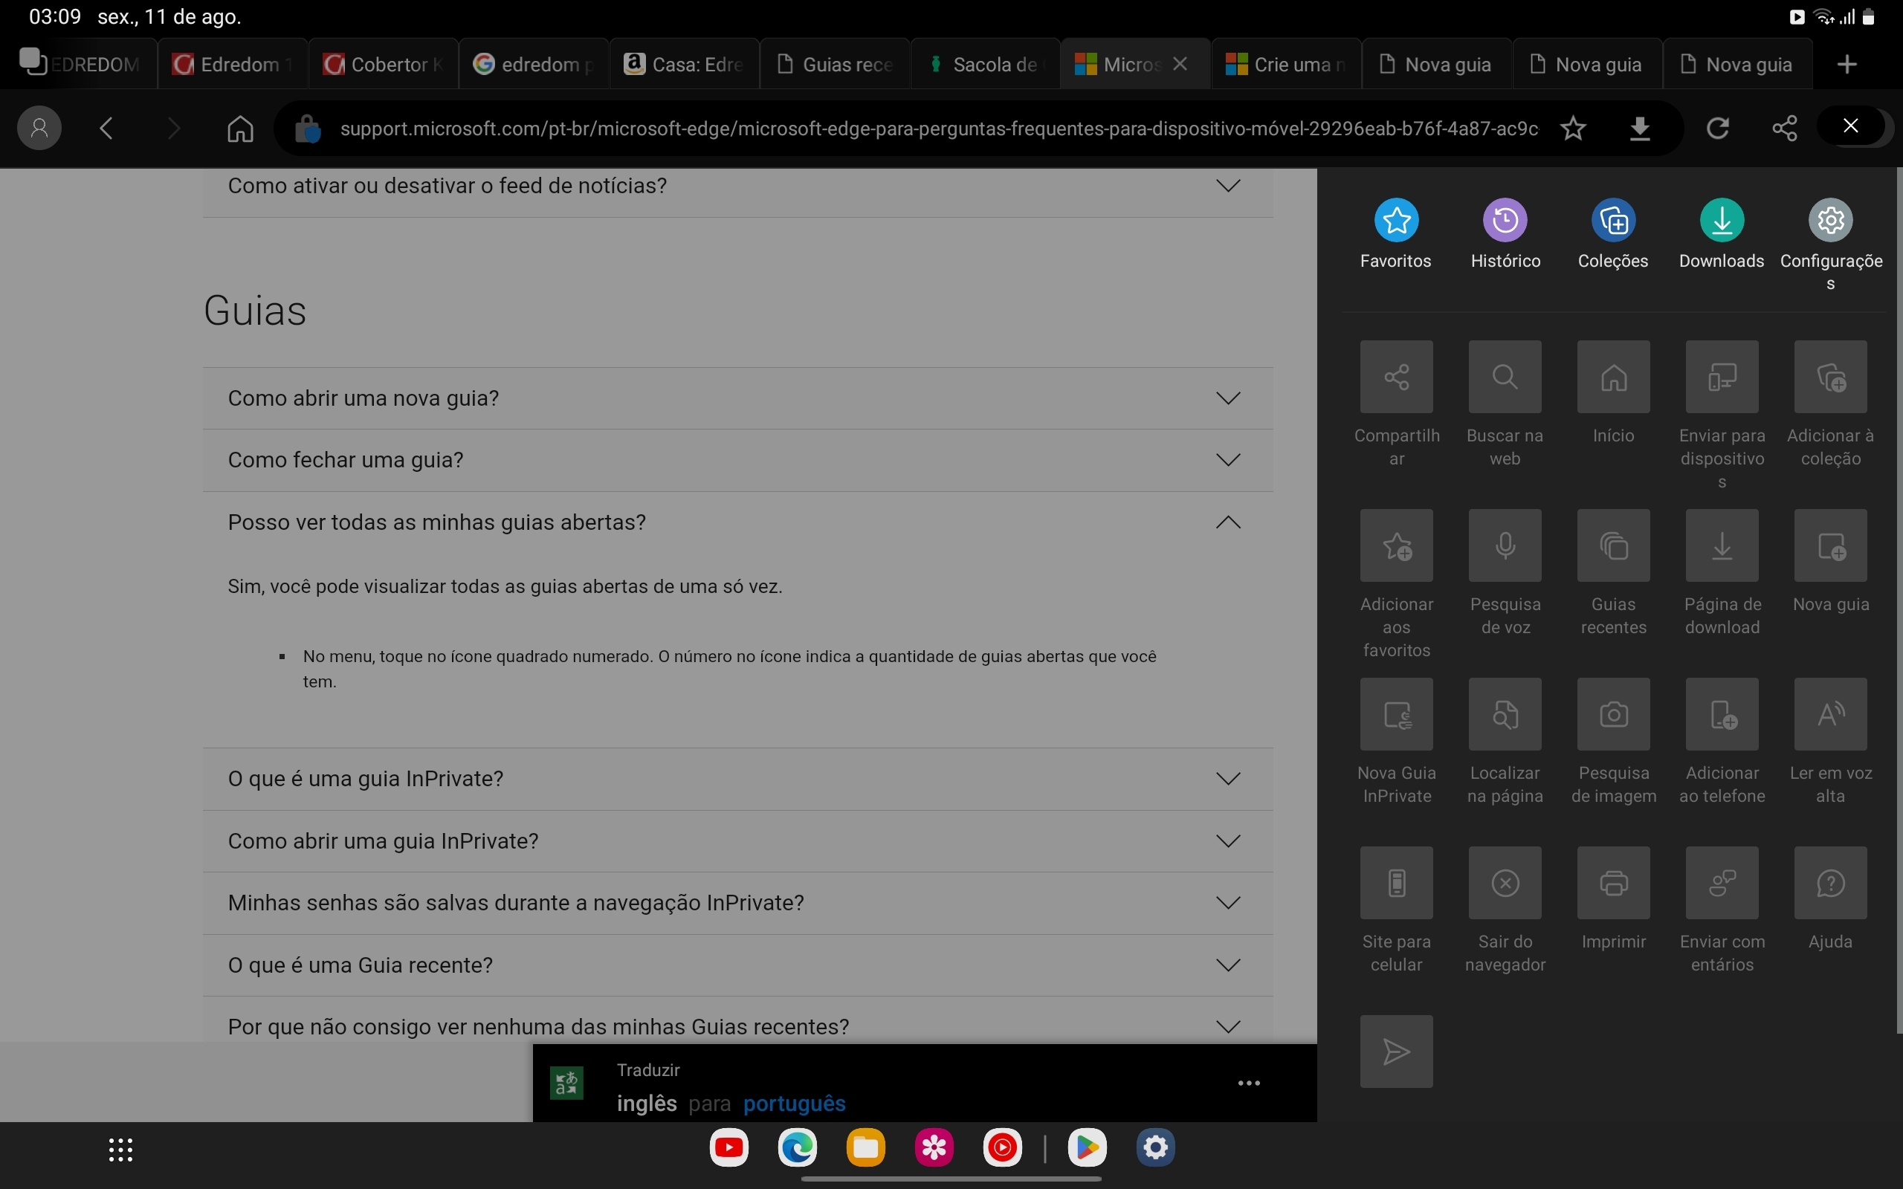1903x1189 pixels.
Task: Open translate bar three-dot options
Action: [x=1248, y=1083]
